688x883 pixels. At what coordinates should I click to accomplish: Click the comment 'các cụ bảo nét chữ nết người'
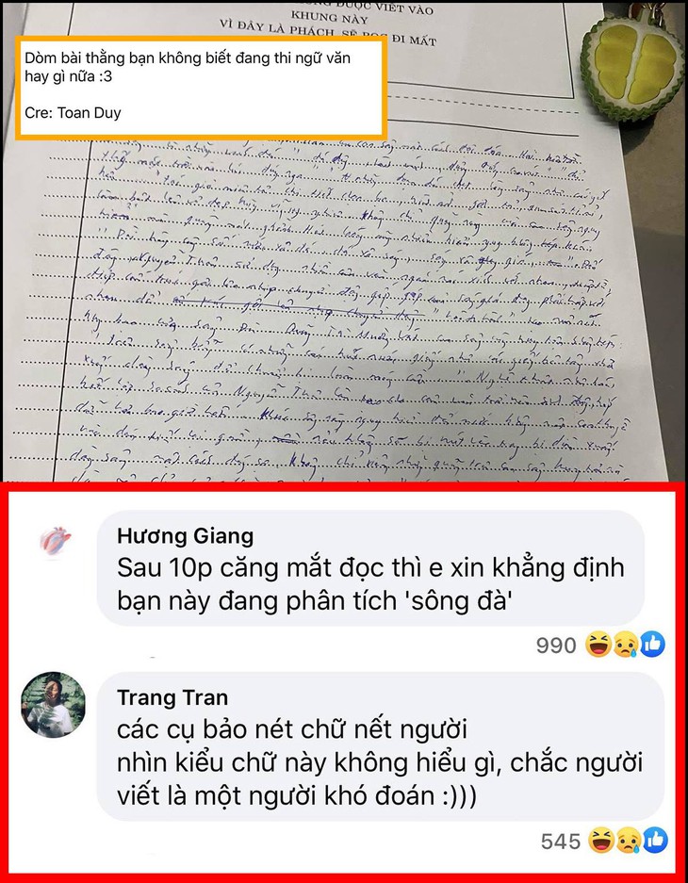point(291,729)
